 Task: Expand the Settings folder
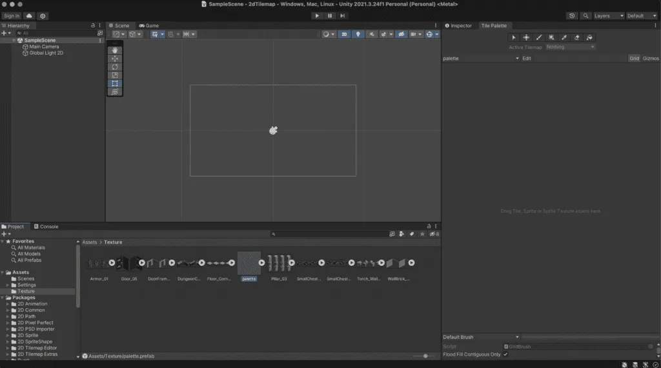pyautogui.click(x=8, y=285)
